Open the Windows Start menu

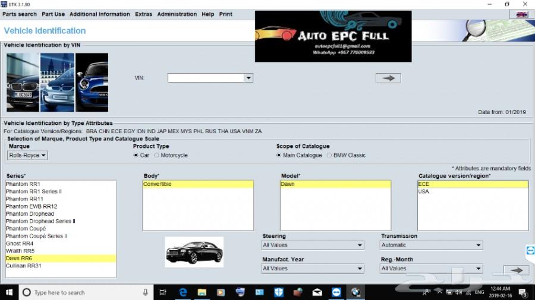(x=9, y=292)
